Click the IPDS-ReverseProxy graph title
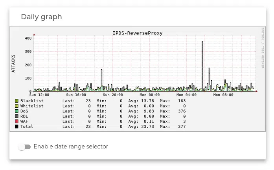Screen dimensions: 274x170 pyautogui.click(x=137, y=33)
